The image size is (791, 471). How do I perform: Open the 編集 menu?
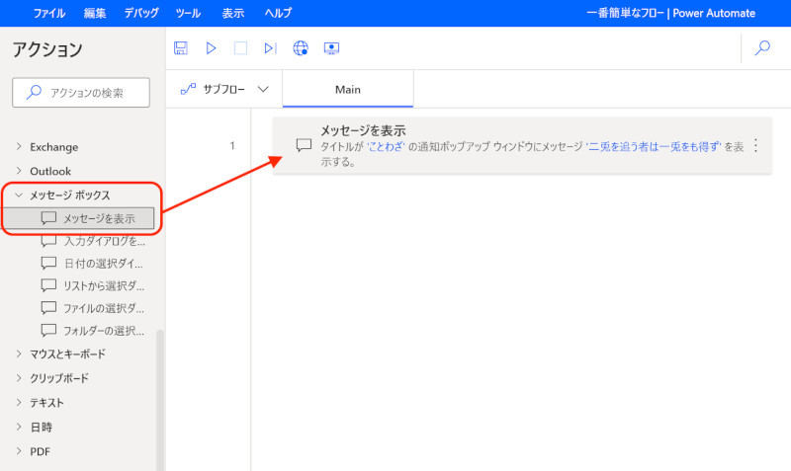pyautogui.click(x=95, y=13)
